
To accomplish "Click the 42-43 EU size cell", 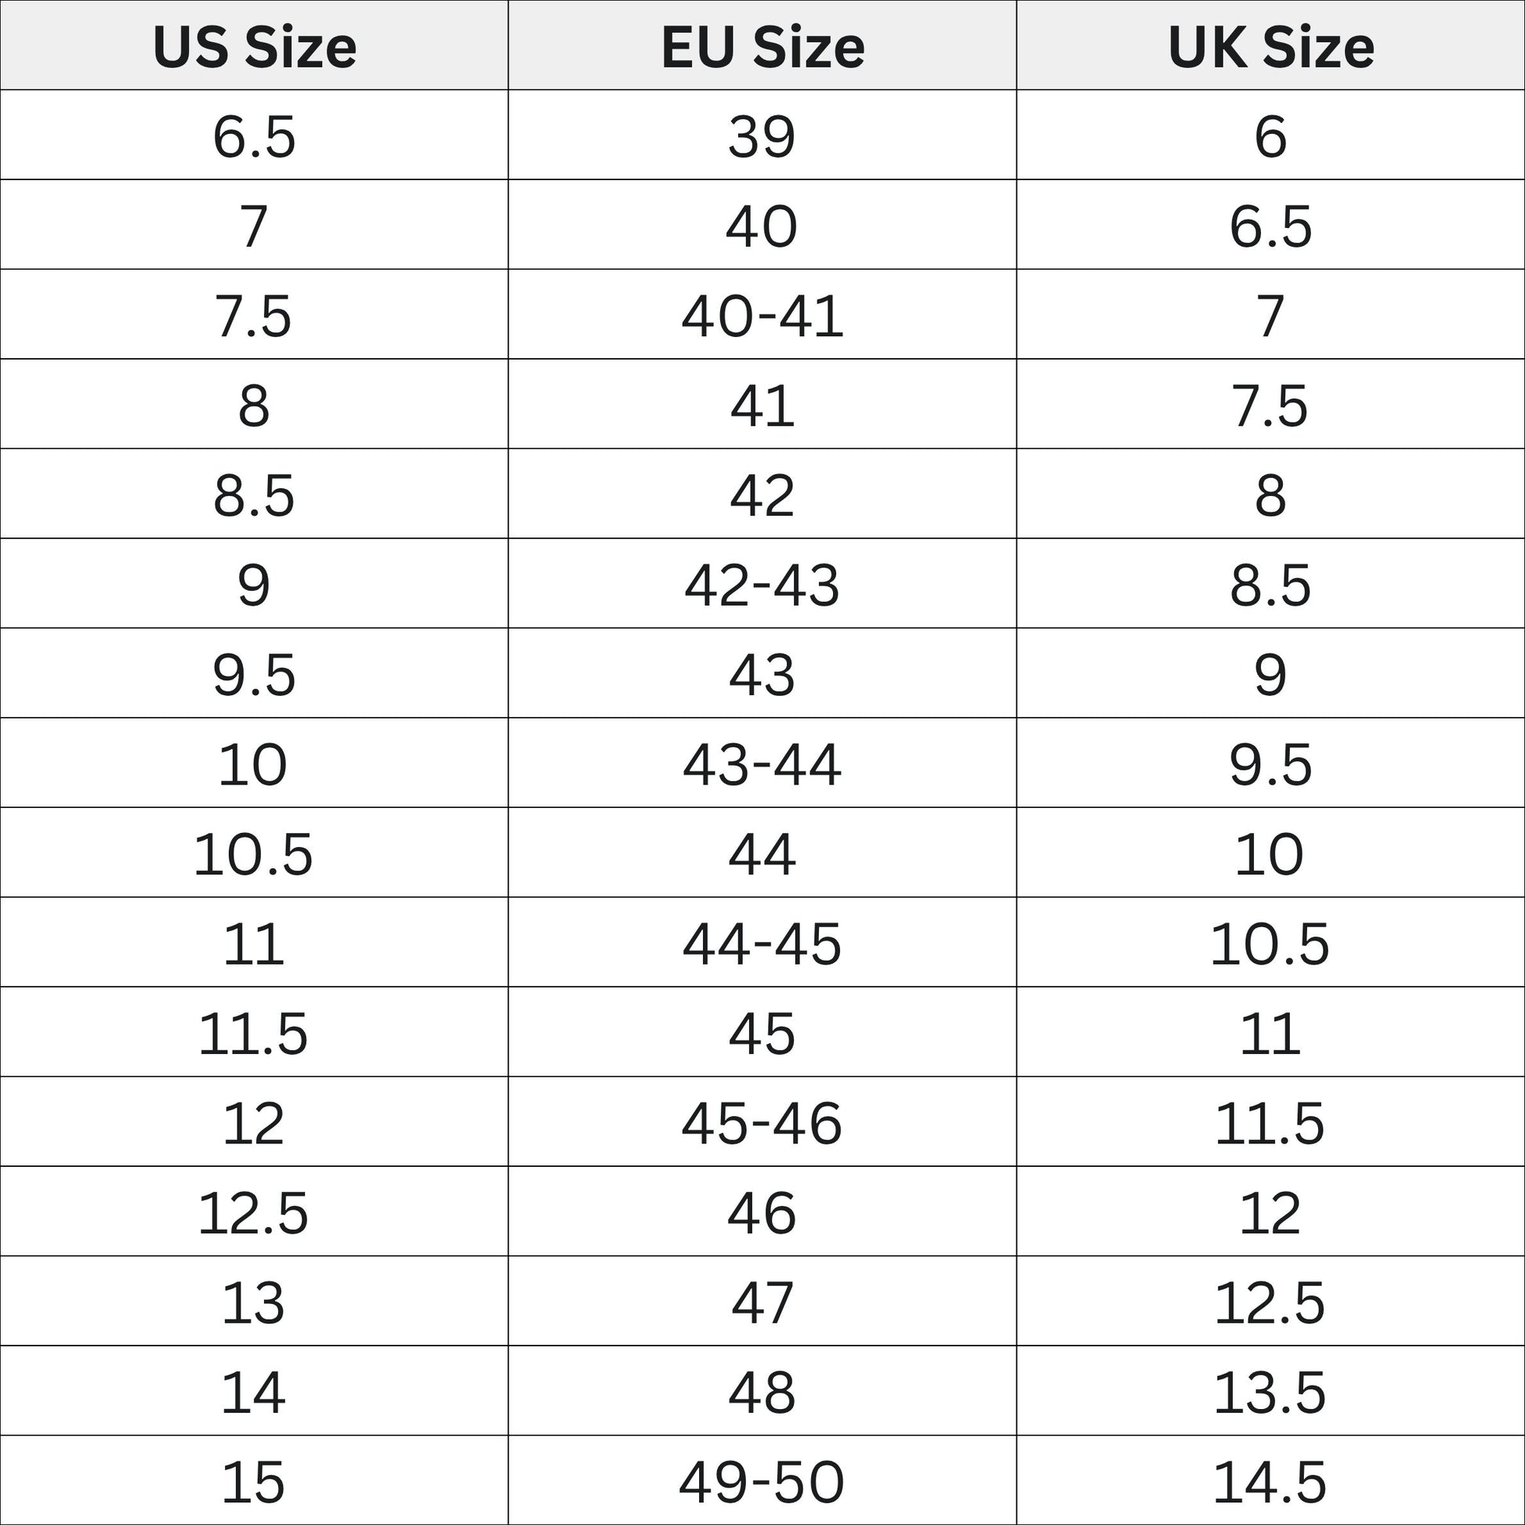I will click(x=762, y=585).
